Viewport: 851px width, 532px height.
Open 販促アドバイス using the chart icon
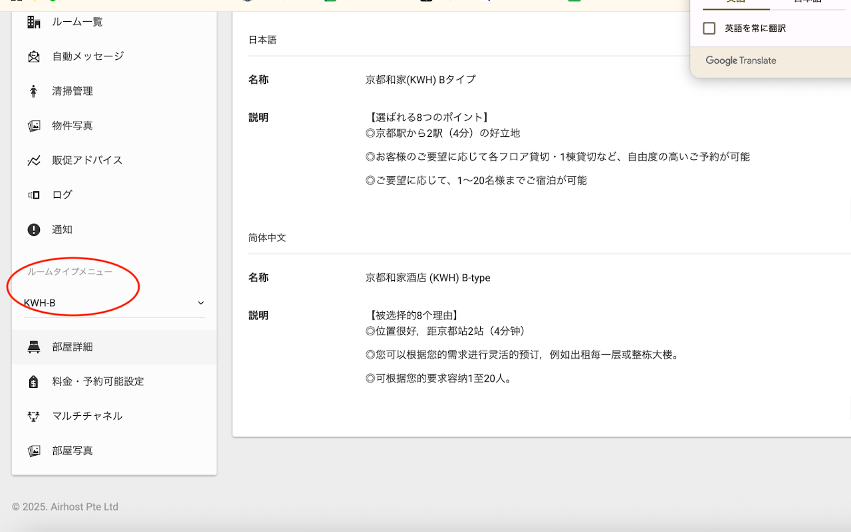(34, 160)
